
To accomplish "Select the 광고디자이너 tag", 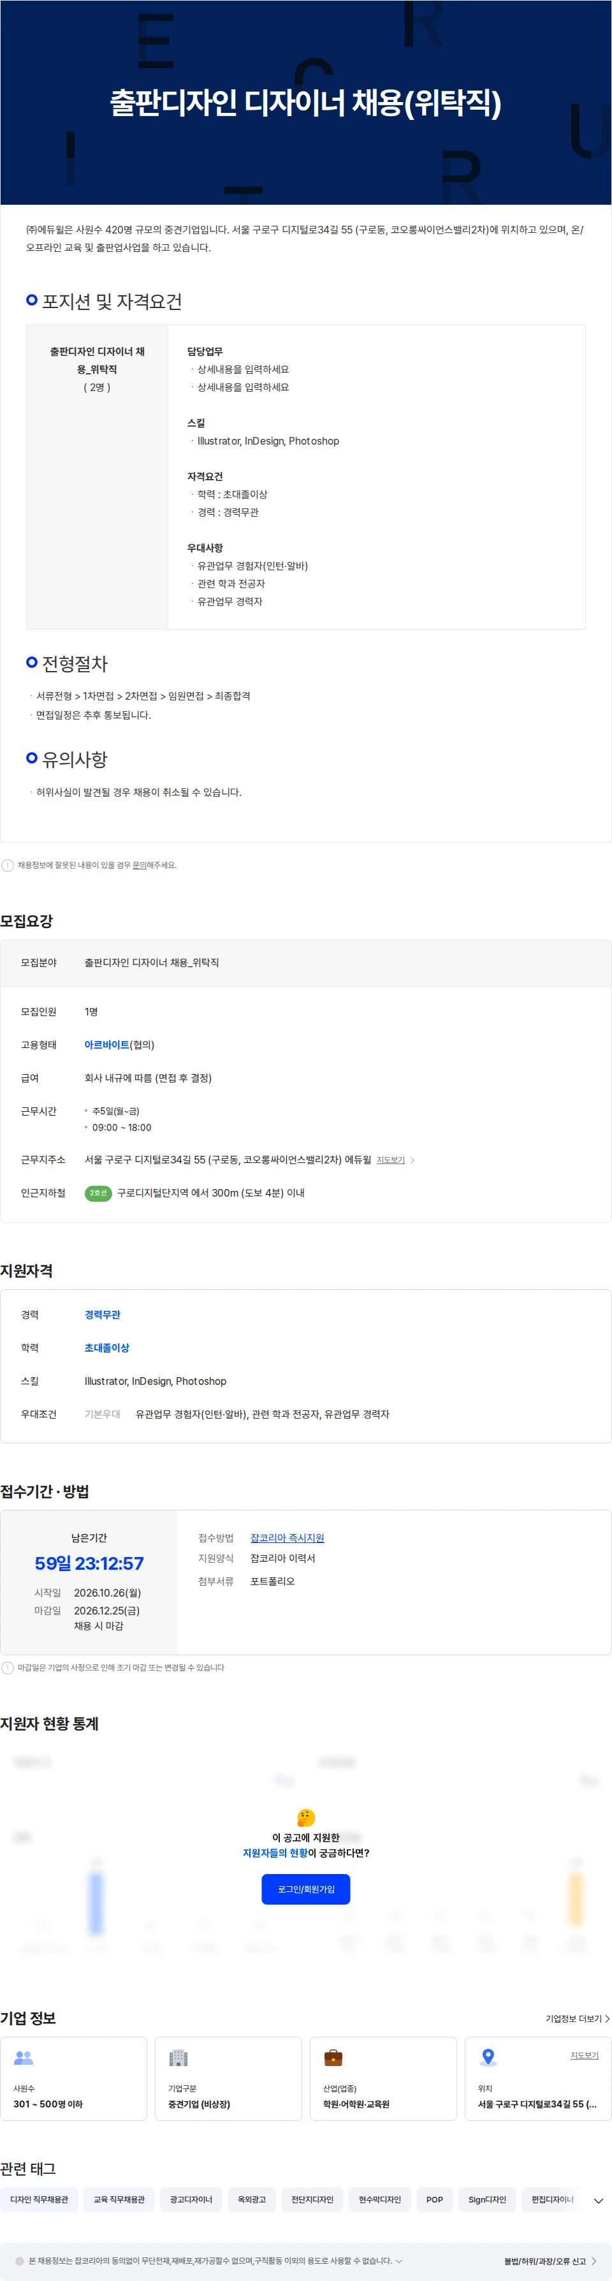I will [191, 2199].
